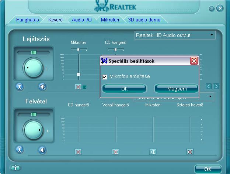Confirm the Speciális beállítások dialog with OK
Screen dimensions: 230x174
pyautogui.click(x=124, y=89)
